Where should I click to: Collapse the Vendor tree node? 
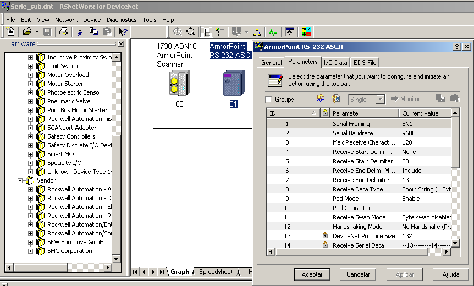(20, 180)
